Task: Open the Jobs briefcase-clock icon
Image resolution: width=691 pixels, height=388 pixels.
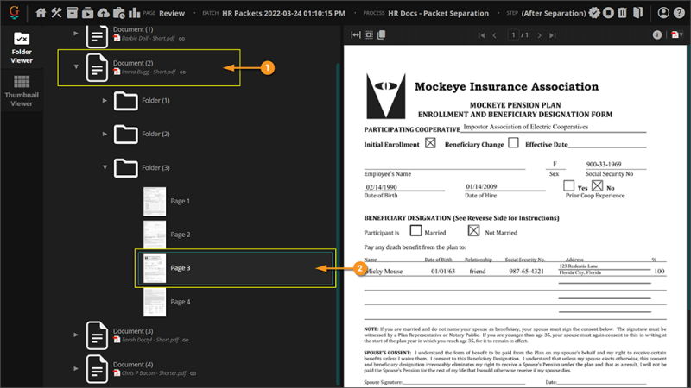Action: [x=119, y=13]
